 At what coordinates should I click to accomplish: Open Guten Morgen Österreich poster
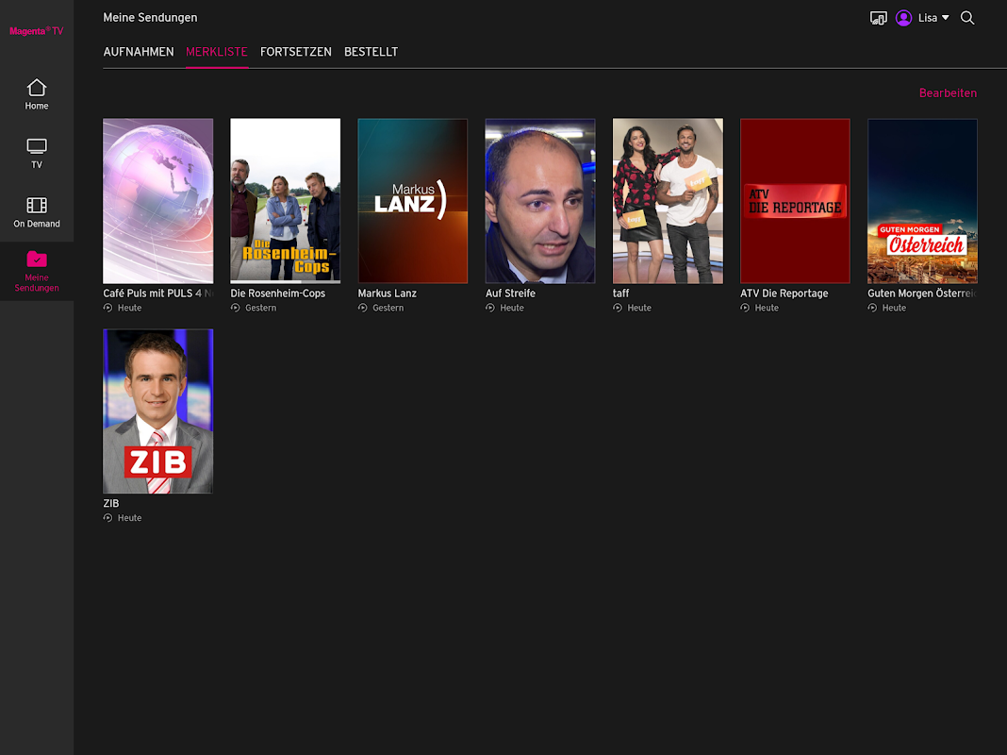coord(922,200)
